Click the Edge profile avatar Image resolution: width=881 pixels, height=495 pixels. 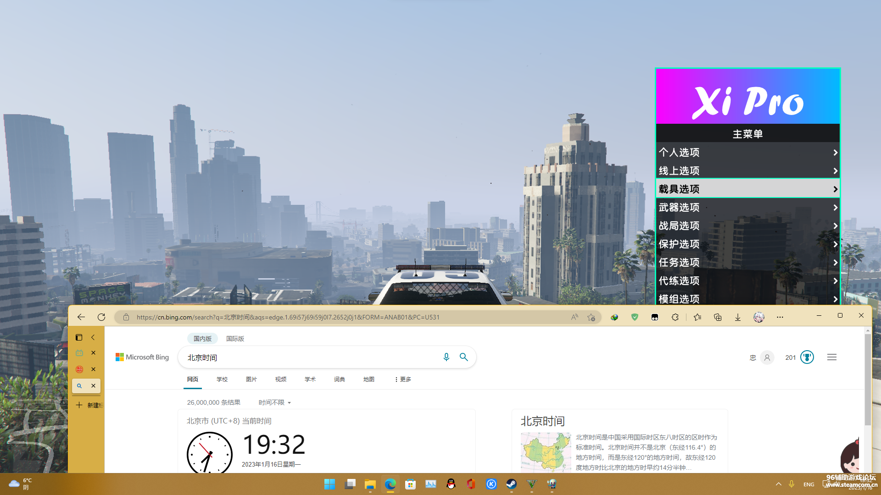pyautogui.click(x=759, y=317)
